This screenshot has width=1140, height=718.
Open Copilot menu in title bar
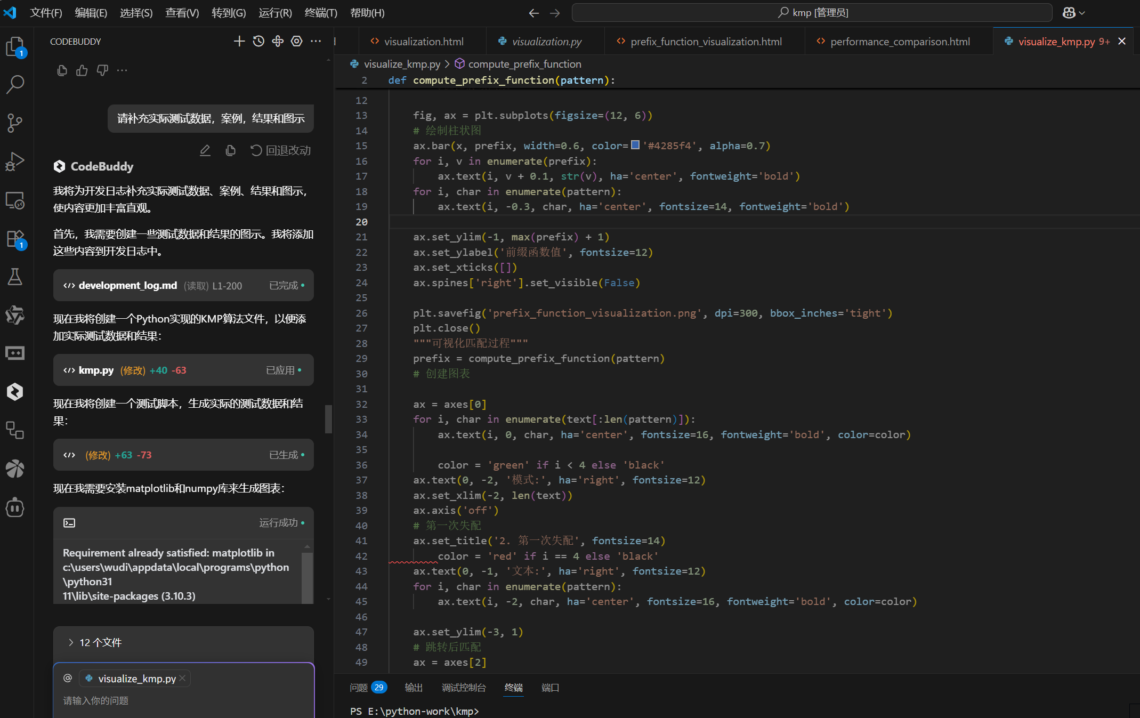point(1073,13)
